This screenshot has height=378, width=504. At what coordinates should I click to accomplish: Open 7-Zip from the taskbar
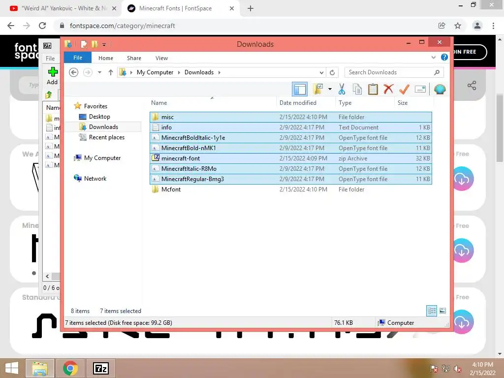(100, 368)
